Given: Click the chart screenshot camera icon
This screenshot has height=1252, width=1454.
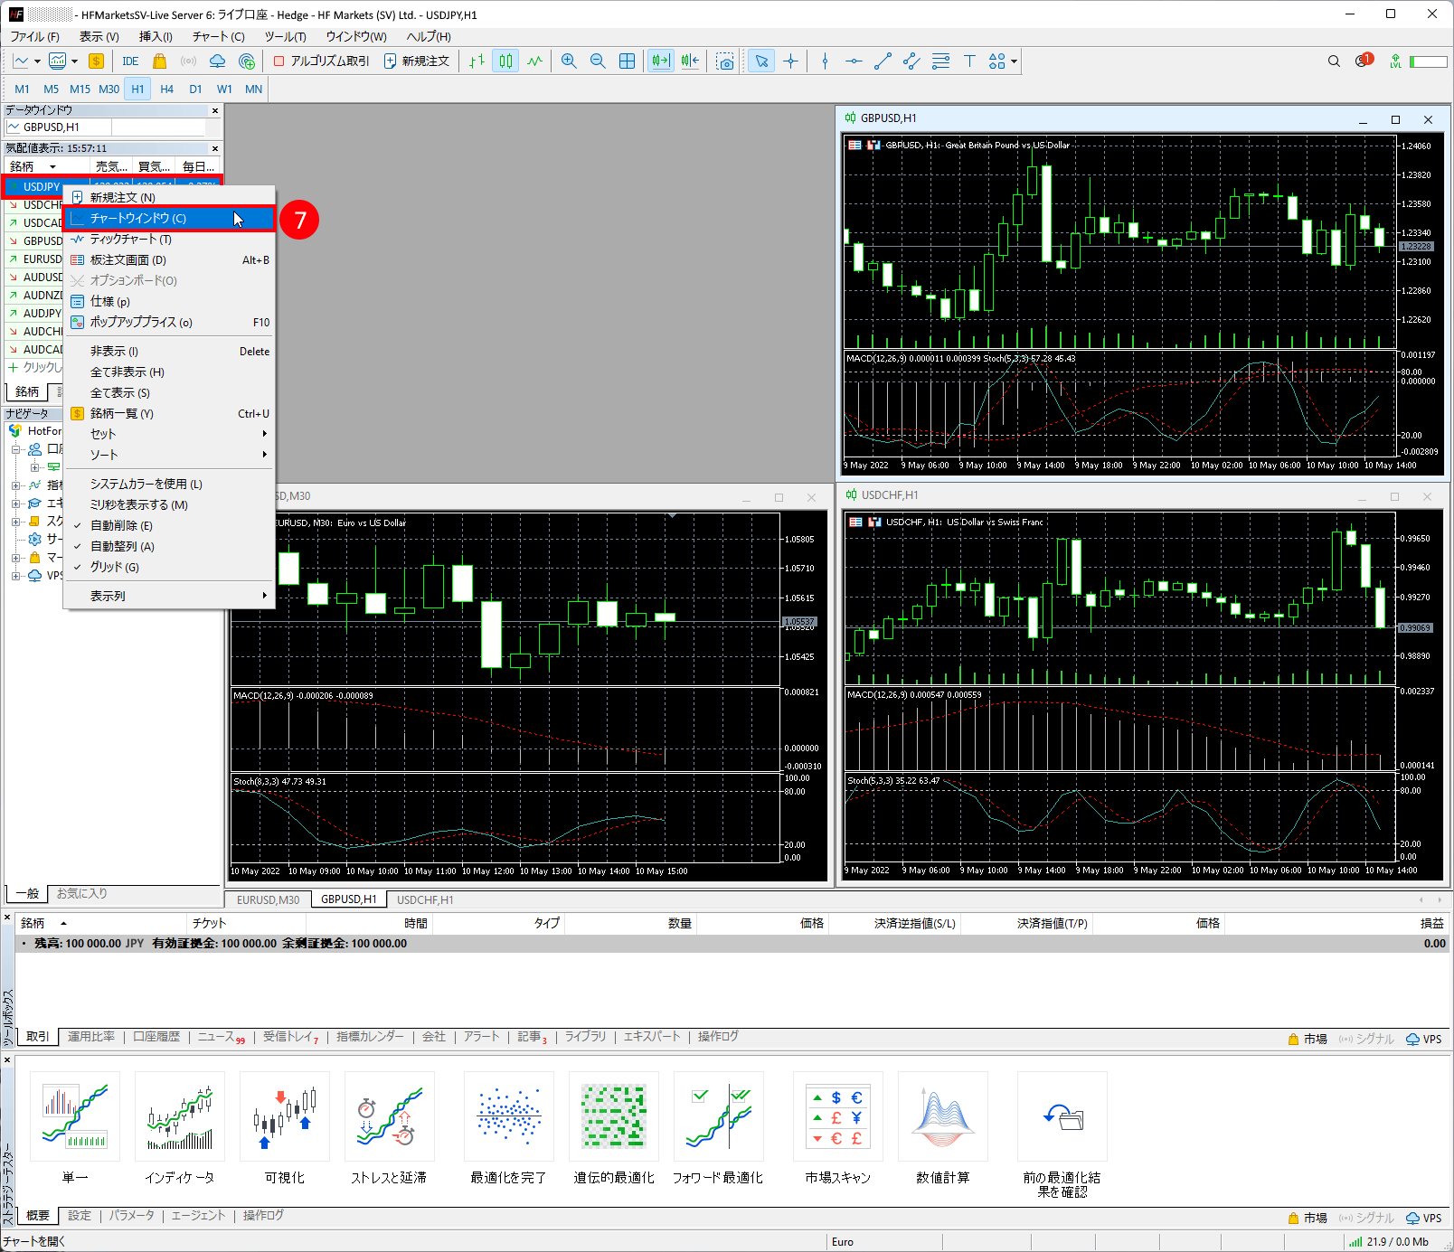Looking at the screenshot, I should (725, 61).
